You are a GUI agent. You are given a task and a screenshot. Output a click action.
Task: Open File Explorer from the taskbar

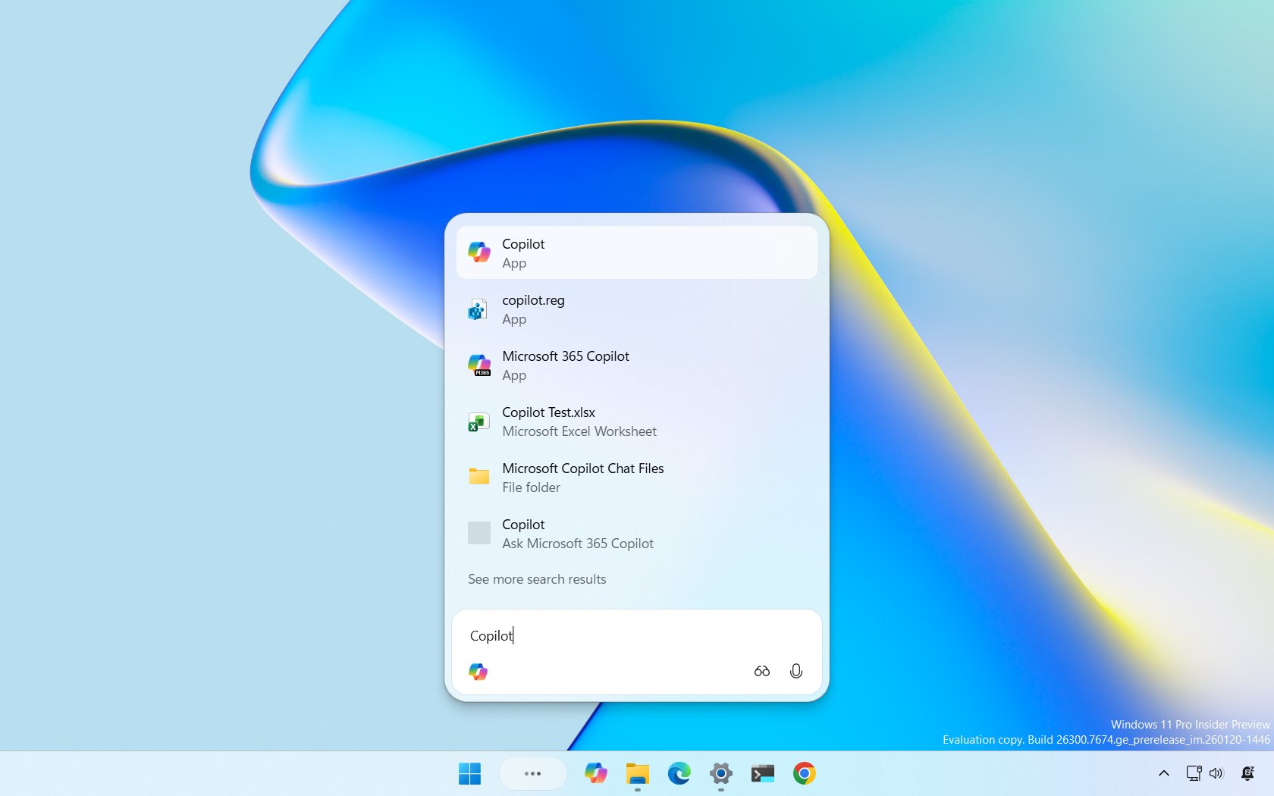638,773
